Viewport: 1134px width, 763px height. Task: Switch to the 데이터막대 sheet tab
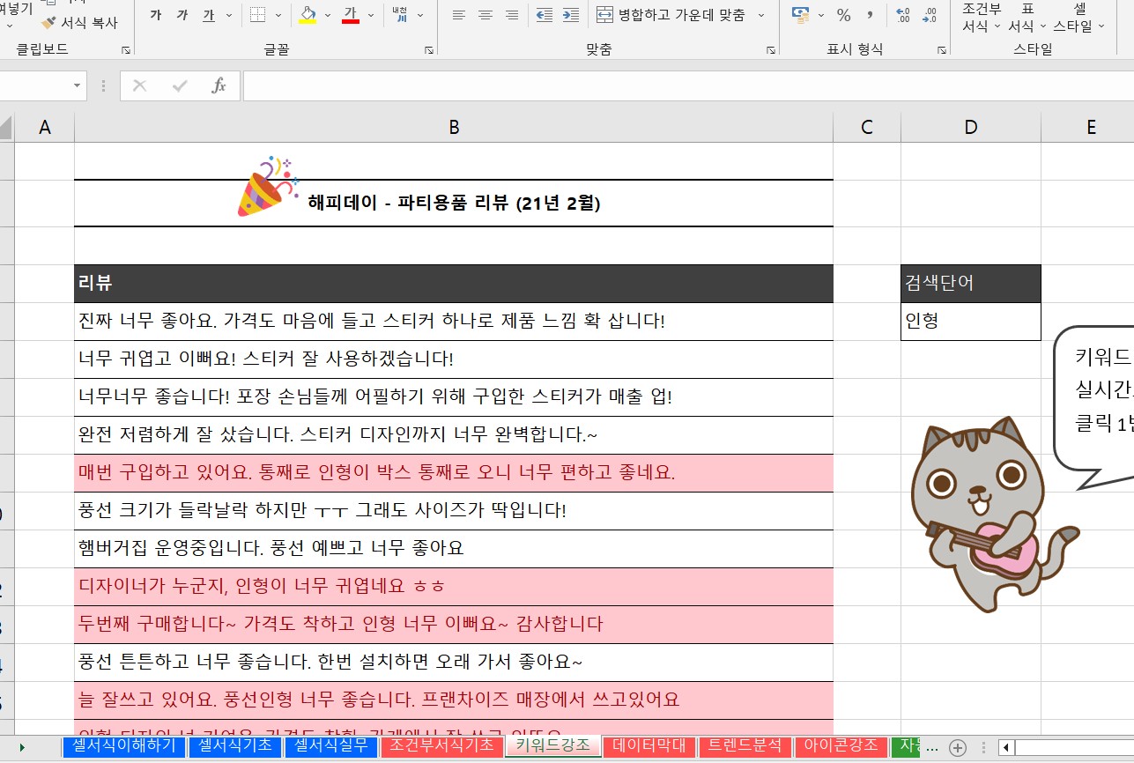[649, 745]
